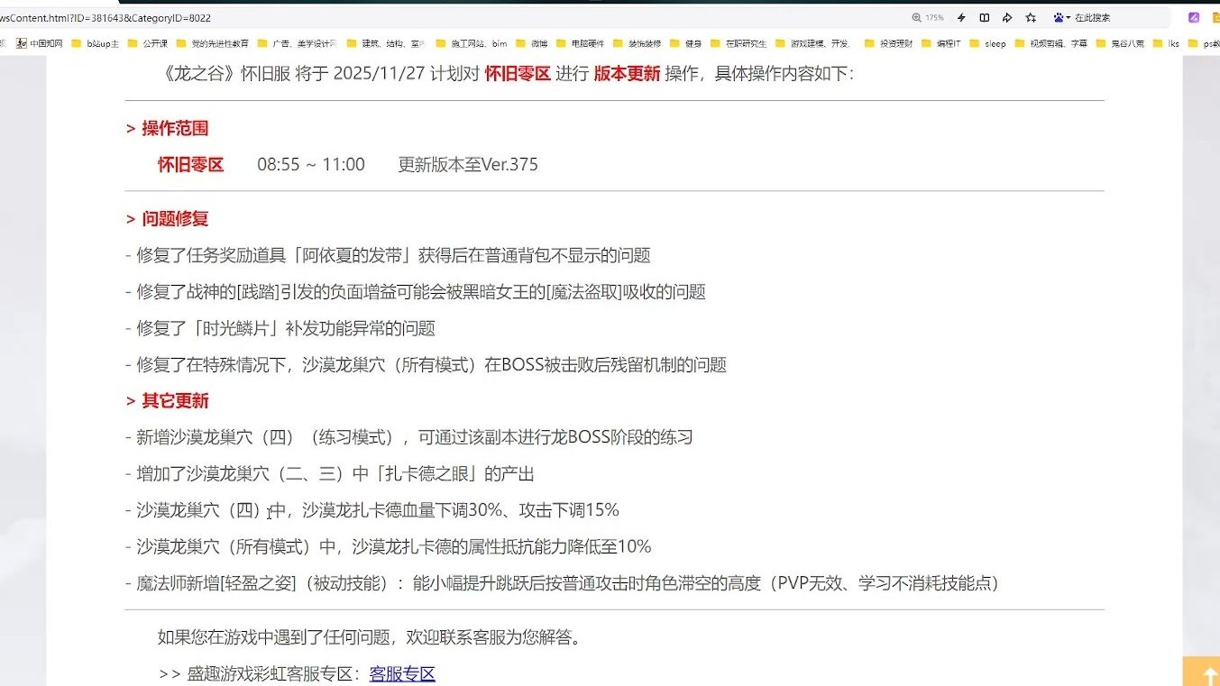Click the orange back-to-top arrow button
Screen dimensions: 1220x686
[1201, 672]
